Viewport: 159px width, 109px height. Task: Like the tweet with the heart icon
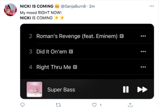tap(94, 105)
